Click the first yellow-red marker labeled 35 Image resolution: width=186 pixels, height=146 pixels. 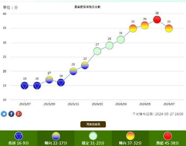point(133,28)
